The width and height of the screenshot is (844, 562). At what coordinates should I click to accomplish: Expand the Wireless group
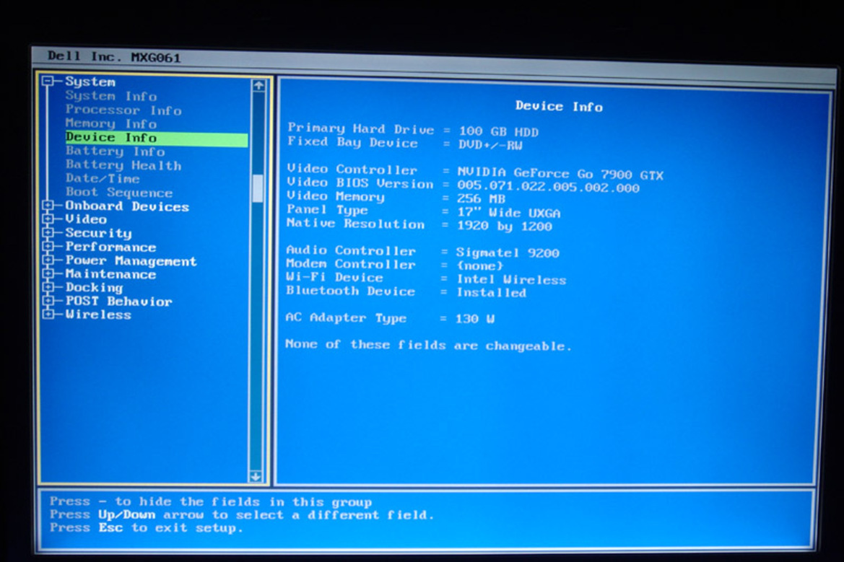(48, 314)
